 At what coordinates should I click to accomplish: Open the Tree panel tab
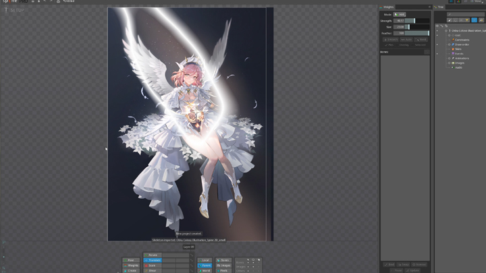pos(439,7)
